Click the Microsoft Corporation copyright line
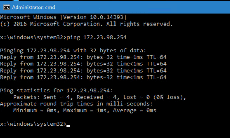 coord(86,24)
